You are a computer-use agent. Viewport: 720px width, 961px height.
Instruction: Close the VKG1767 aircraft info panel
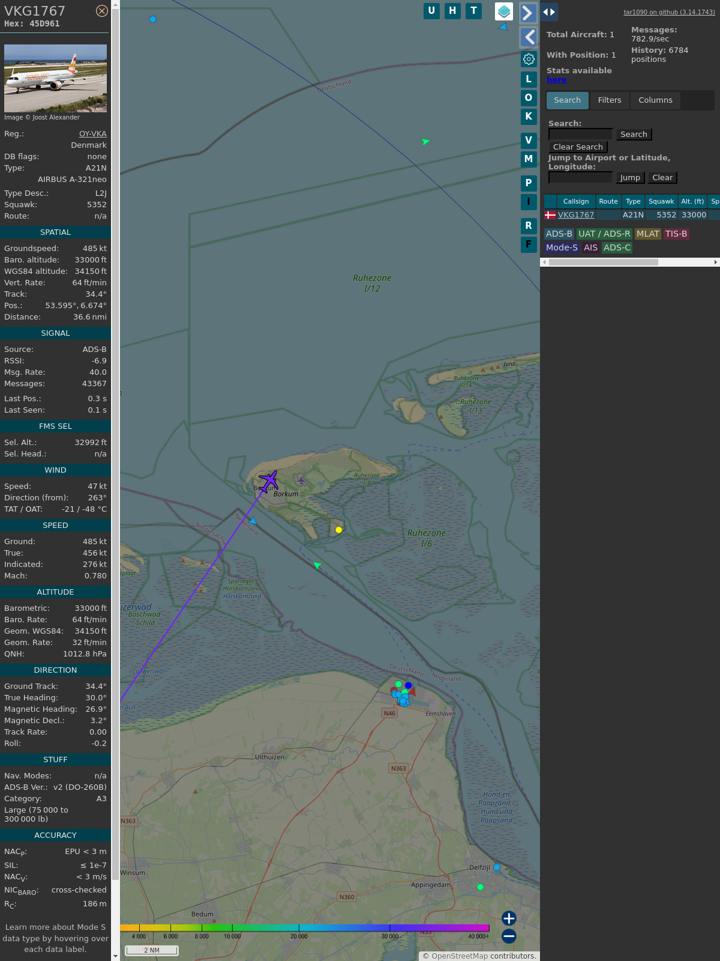(x=102, y=11)
